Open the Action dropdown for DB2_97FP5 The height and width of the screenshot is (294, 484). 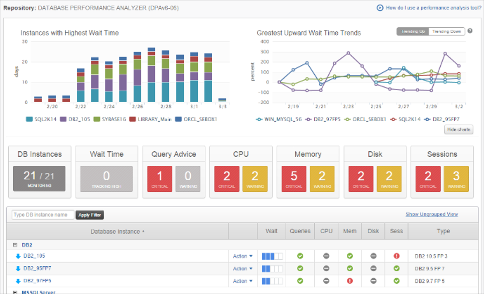(x=243, y=281)
